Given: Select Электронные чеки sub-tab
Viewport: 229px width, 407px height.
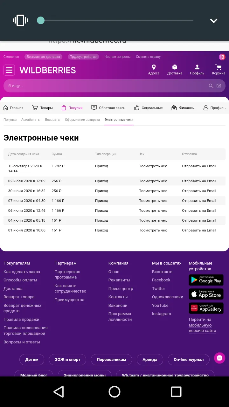Looking at the screenshot, I should pos(119,120).
